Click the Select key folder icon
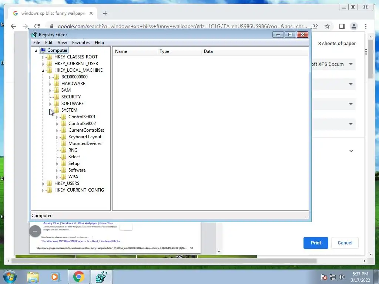379x284 pixels. (x=63, y=157)
